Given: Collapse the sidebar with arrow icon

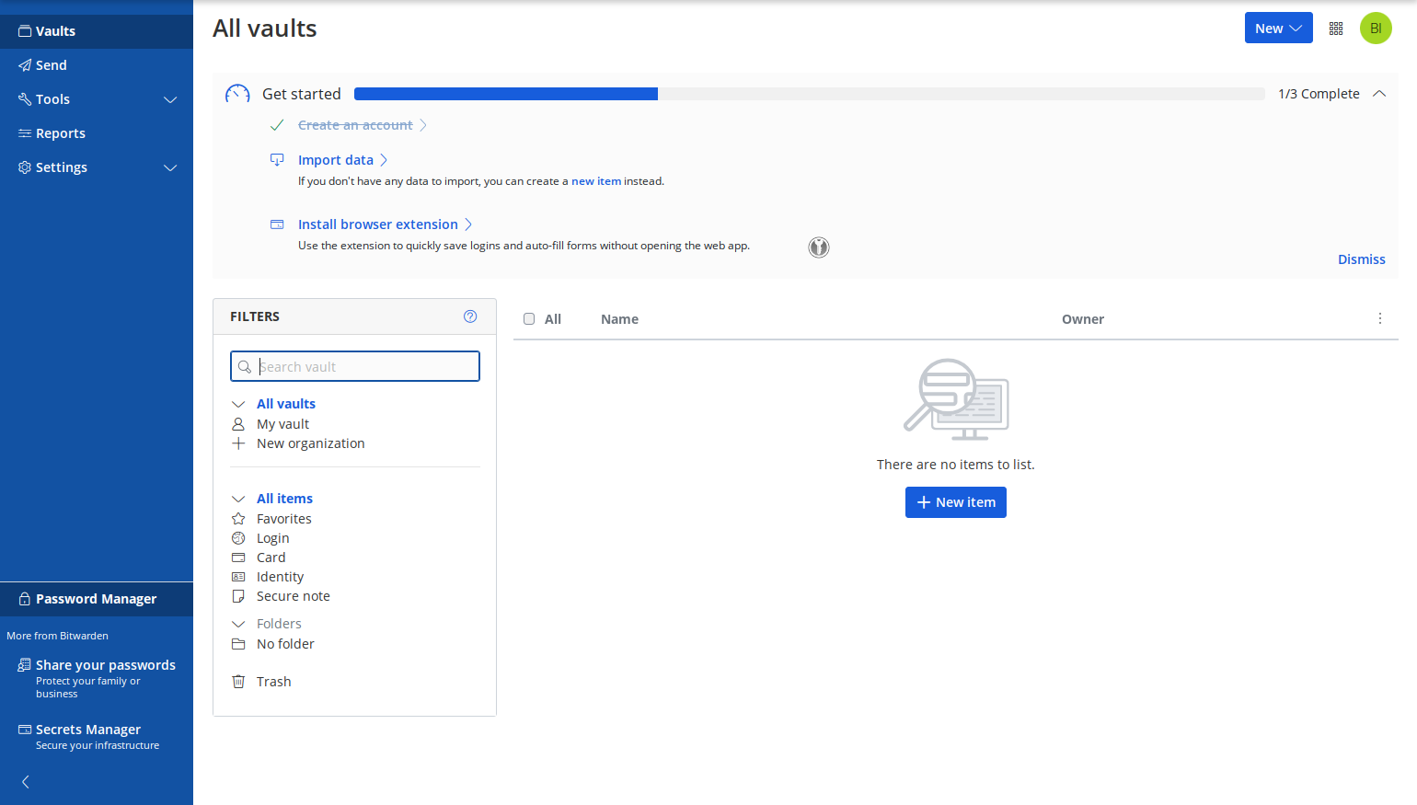Looking at the screenshot, I should click(26, 782).
